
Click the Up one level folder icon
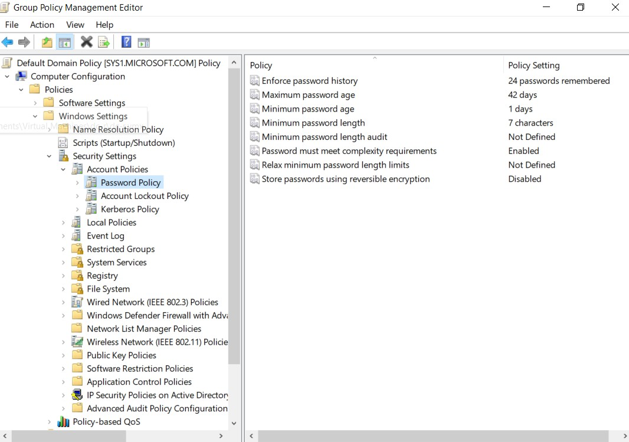click(x=47, y=42)
